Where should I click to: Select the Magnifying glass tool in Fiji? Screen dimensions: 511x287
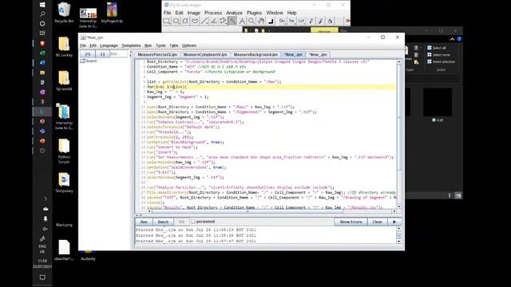[x=252, y=22]
